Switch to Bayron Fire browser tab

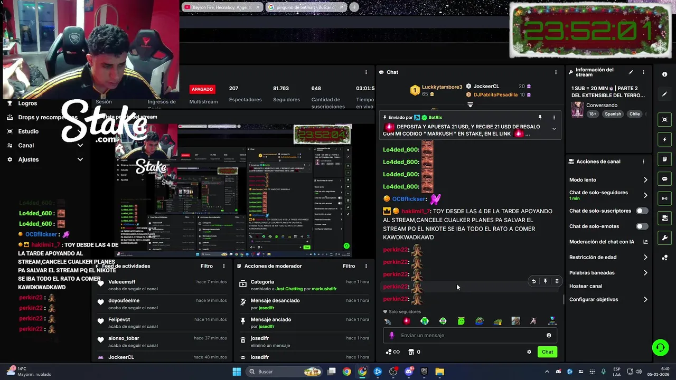pos(222,7)
